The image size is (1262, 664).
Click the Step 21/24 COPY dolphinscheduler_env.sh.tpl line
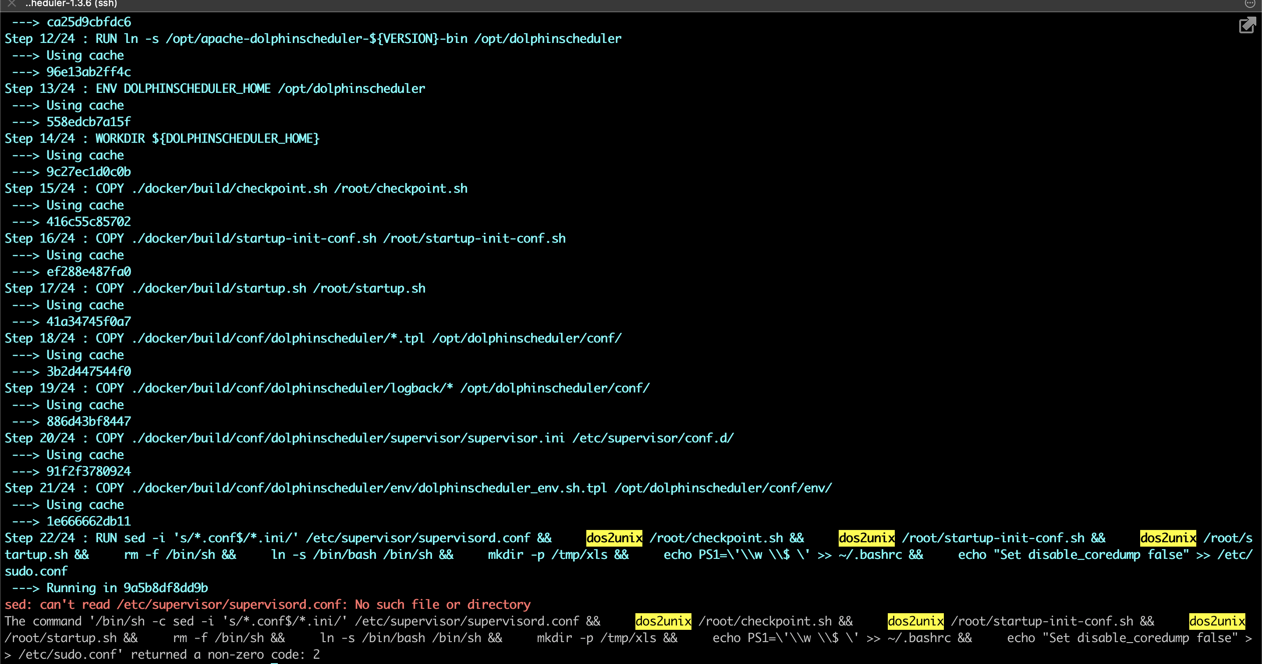pos(418,488)
